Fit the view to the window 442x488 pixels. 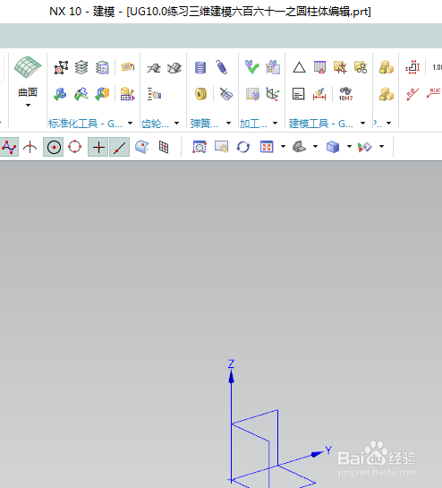267,147
